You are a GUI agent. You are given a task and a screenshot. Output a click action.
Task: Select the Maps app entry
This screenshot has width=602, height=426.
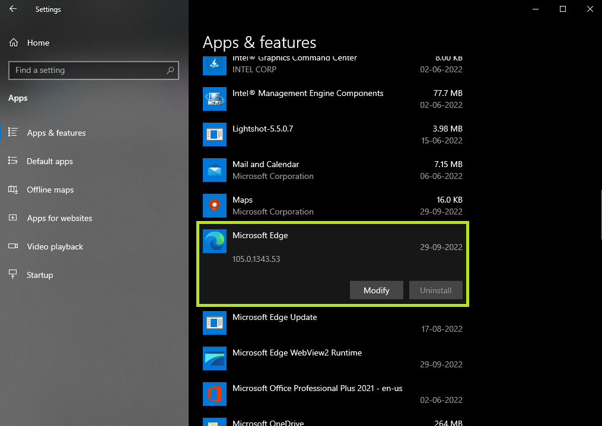(x=333, y=206)
